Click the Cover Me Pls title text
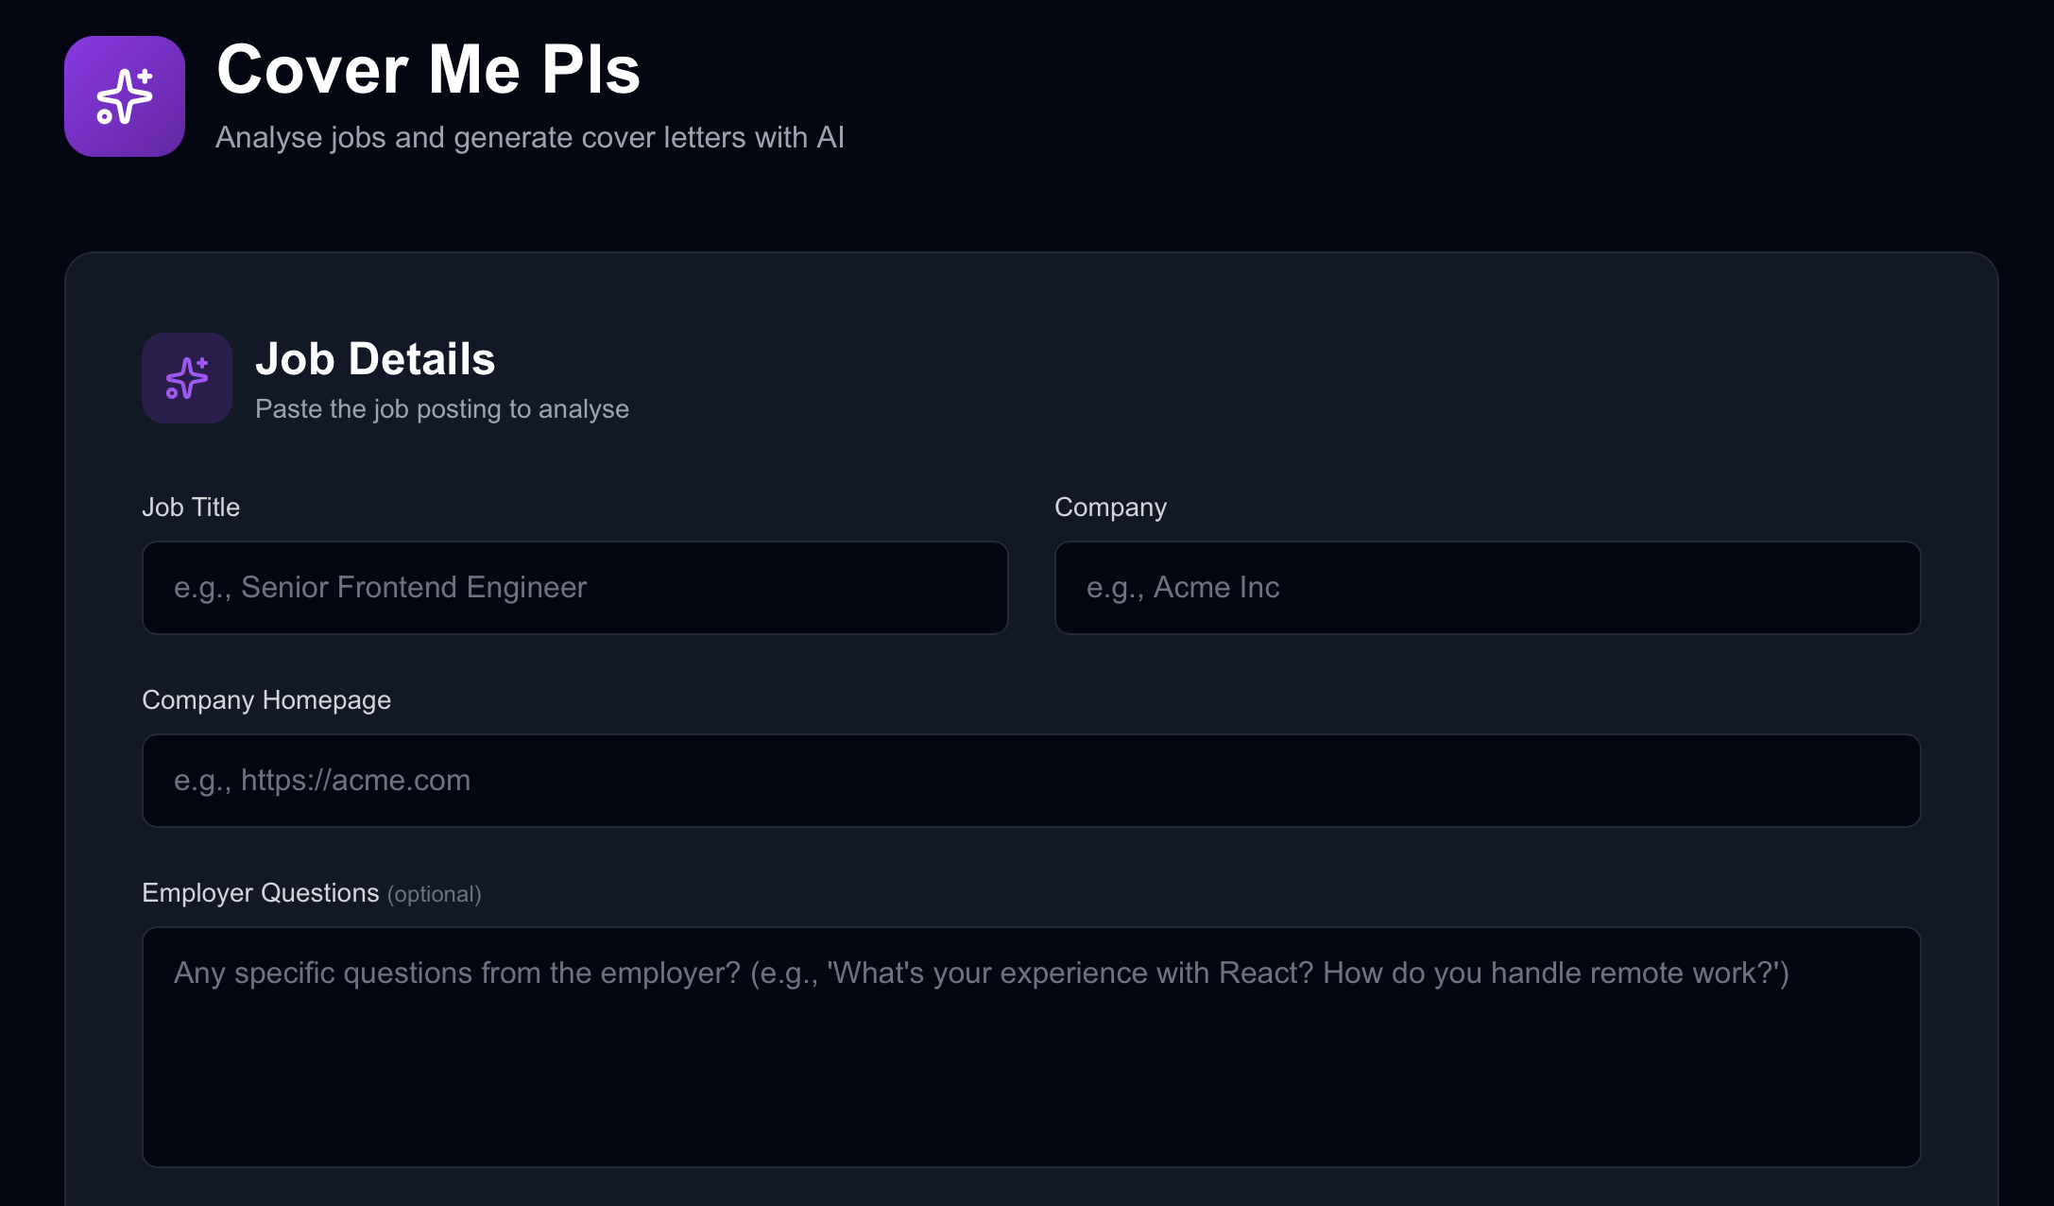 coord(427,68)
